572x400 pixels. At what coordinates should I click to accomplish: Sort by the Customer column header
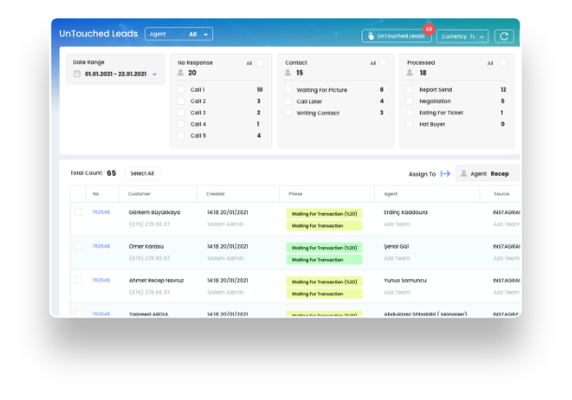tap(140, 193)
